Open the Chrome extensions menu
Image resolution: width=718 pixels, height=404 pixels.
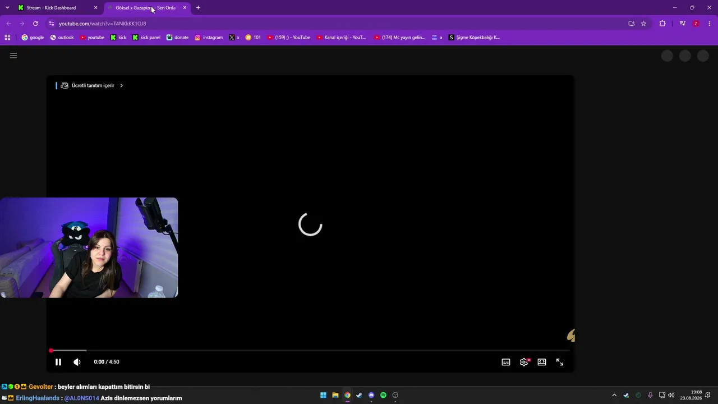click(x=662, y=24)
